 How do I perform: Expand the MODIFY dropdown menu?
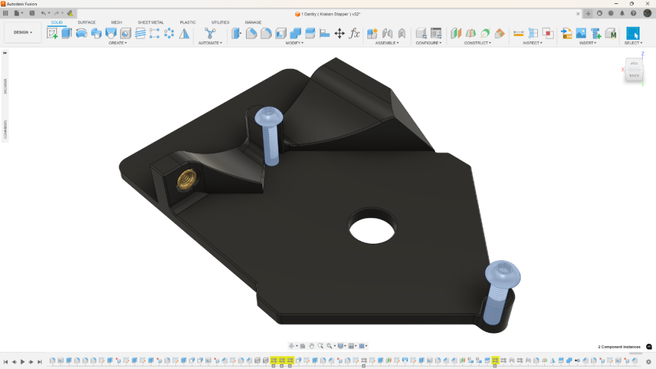(295, 43)
